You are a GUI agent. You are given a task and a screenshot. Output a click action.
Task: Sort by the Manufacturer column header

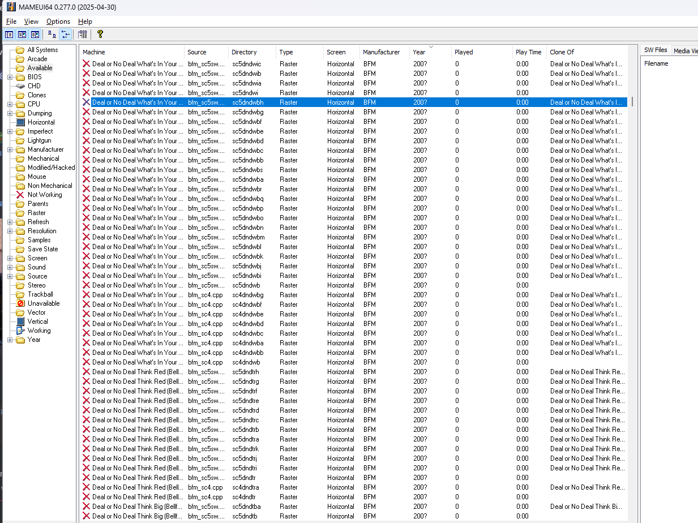click(385, 52)
